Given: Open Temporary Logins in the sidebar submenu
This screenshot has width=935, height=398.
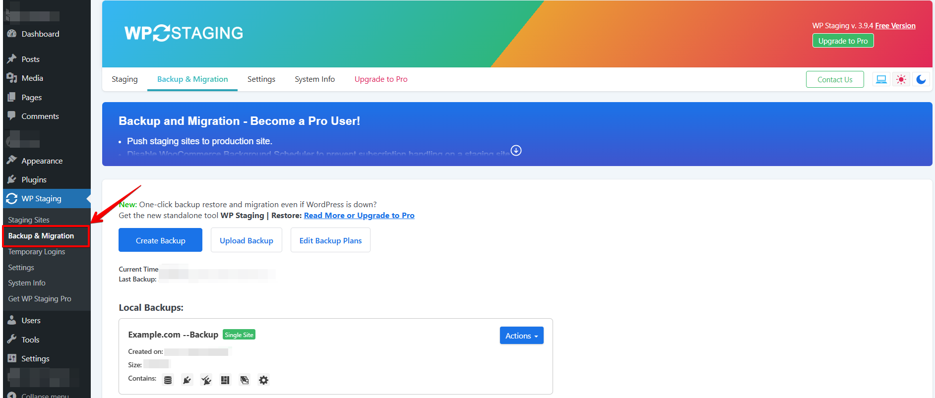Looking at the screenshot, I should pos(37,252).
